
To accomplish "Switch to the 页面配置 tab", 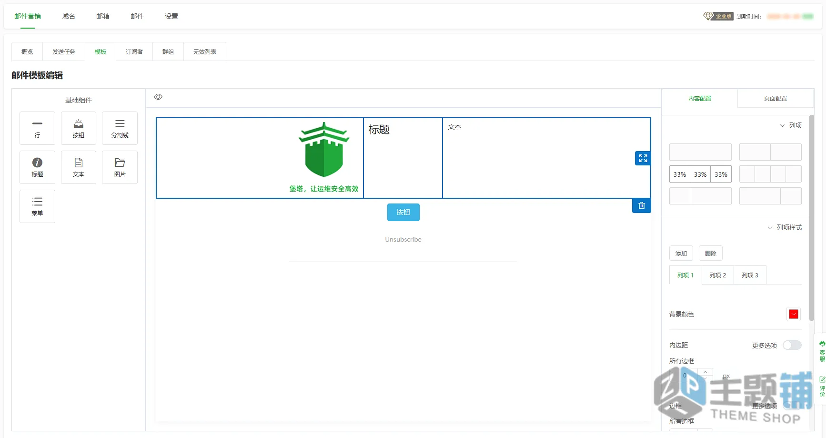I will (776, 98).
